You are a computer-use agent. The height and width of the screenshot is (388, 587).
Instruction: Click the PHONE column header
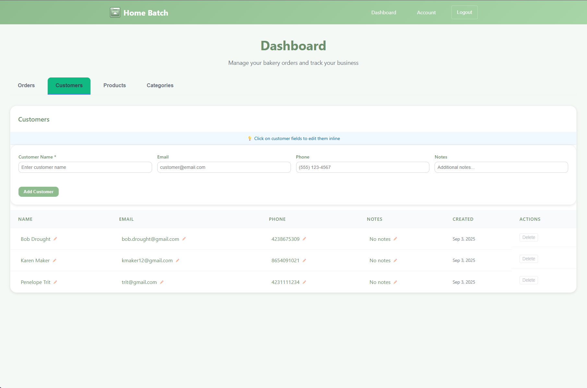277,219
